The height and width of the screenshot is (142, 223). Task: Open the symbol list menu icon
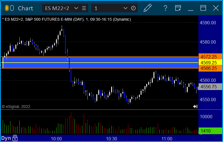(x=84, y=8)
